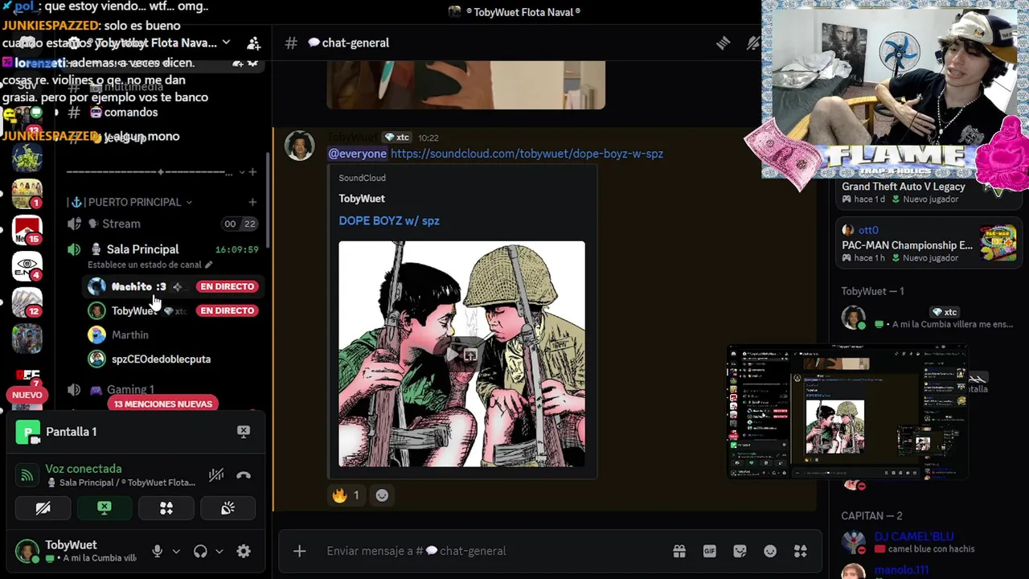The height and width of the screenshot is (579, 1029).
Task: Open apps launcher in message bar
Action: pyautogui.click(x=801, y=551)
